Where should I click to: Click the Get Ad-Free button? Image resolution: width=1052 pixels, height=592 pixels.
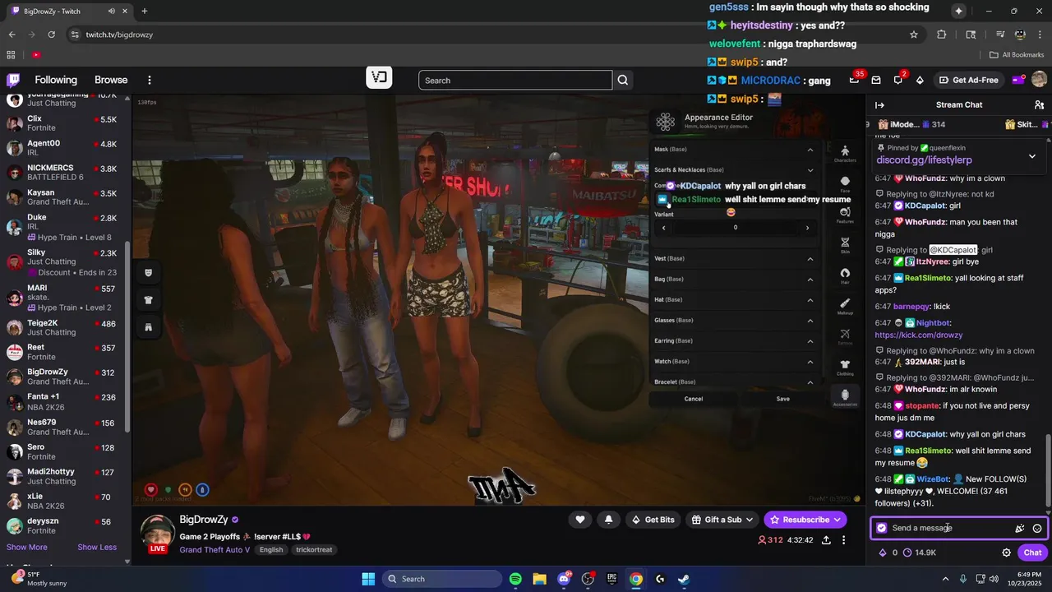[x=968, y=80]
